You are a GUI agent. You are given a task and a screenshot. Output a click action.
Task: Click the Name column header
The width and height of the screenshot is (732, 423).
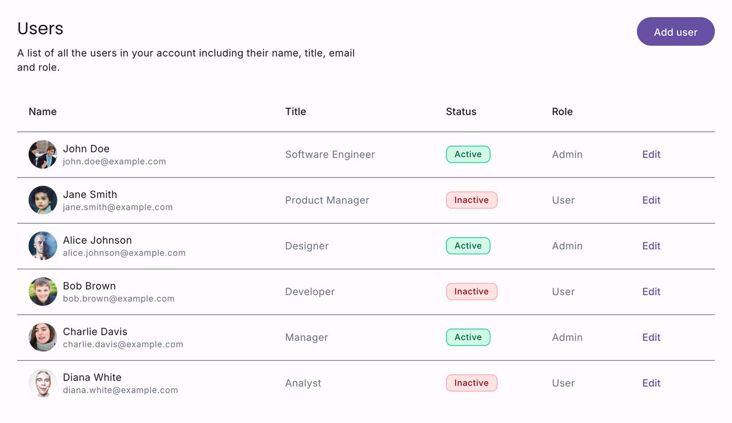pos(43,112)
